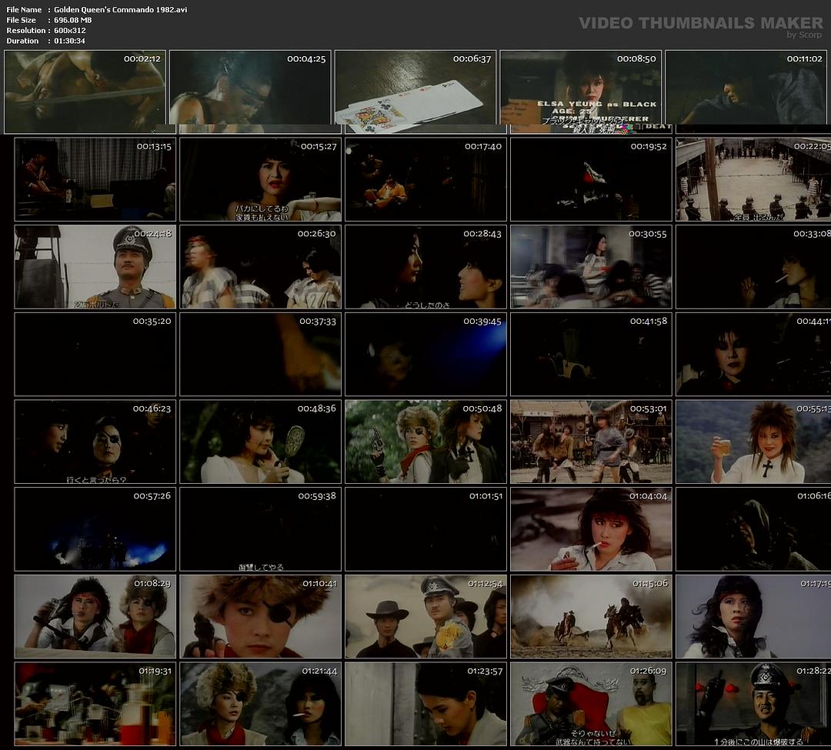
Task: Click the Video Thumbnails Maker watermark title
Action: pyautogui.click(x=700, y=23)
